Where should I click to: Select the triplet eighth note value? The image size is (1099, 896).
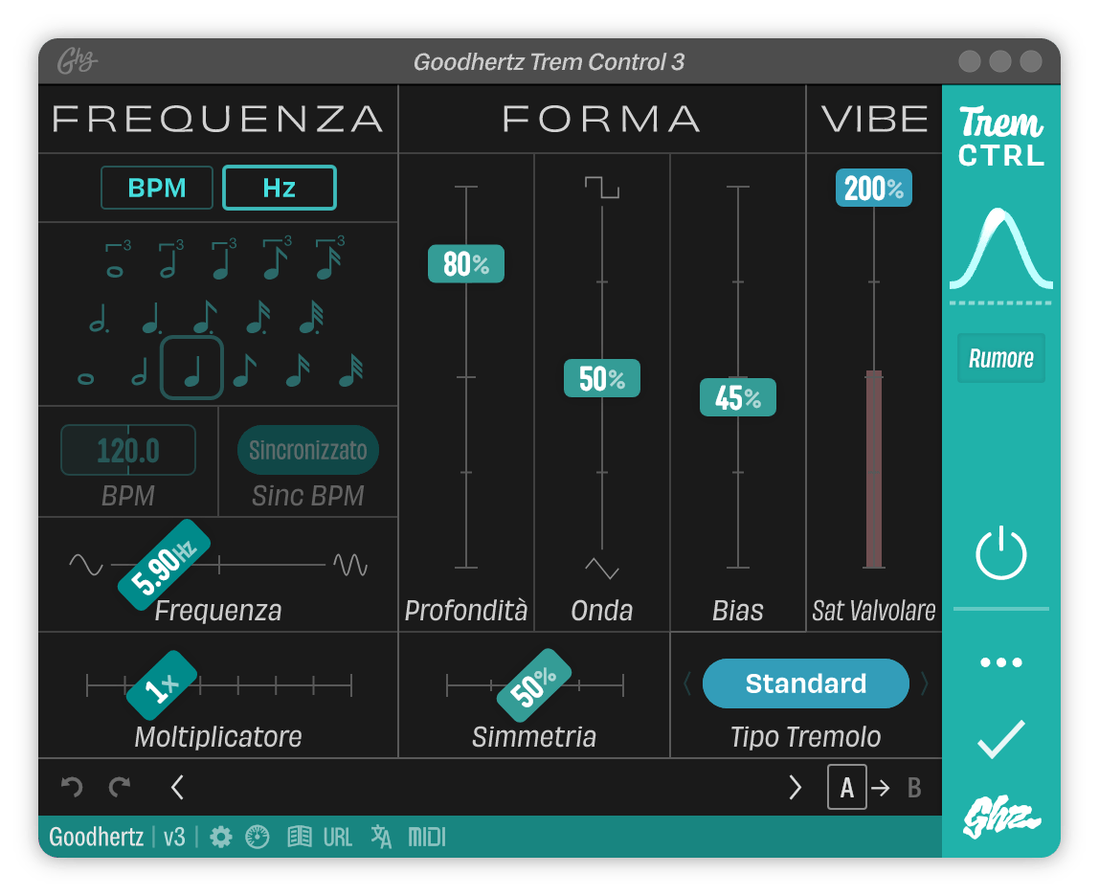[x=276, y=258]
